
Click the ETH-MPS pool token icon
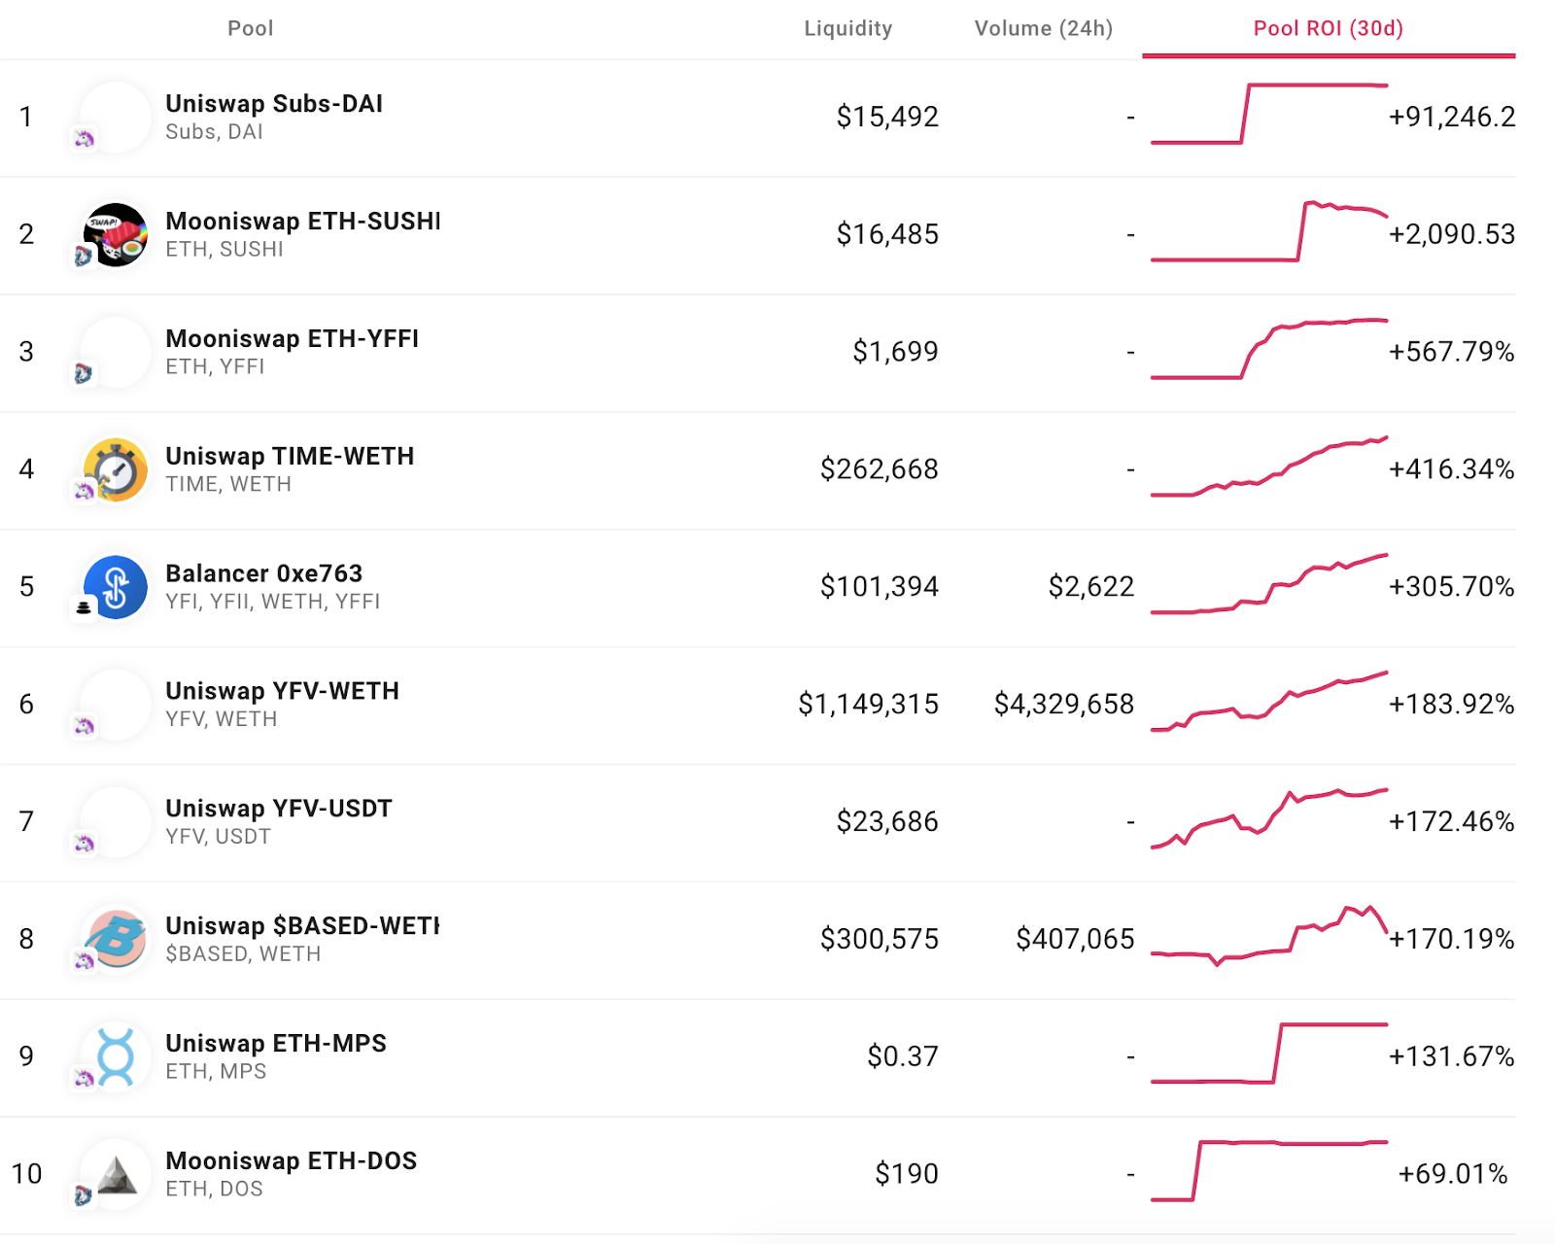(x=117, y=1056)
